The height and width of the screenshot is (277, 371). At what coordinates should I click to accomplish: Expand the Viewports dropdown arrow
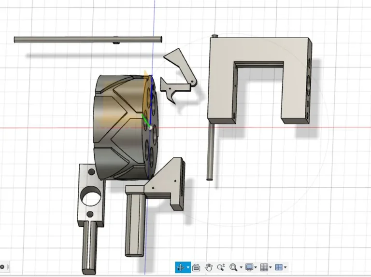285,267
